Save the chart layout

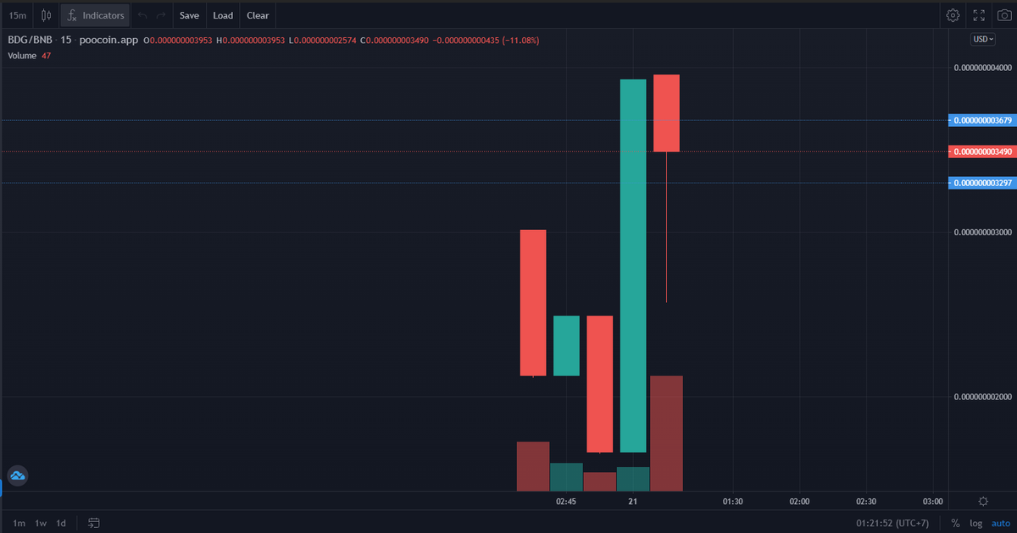pyautogui.click(x=189, y=15)
